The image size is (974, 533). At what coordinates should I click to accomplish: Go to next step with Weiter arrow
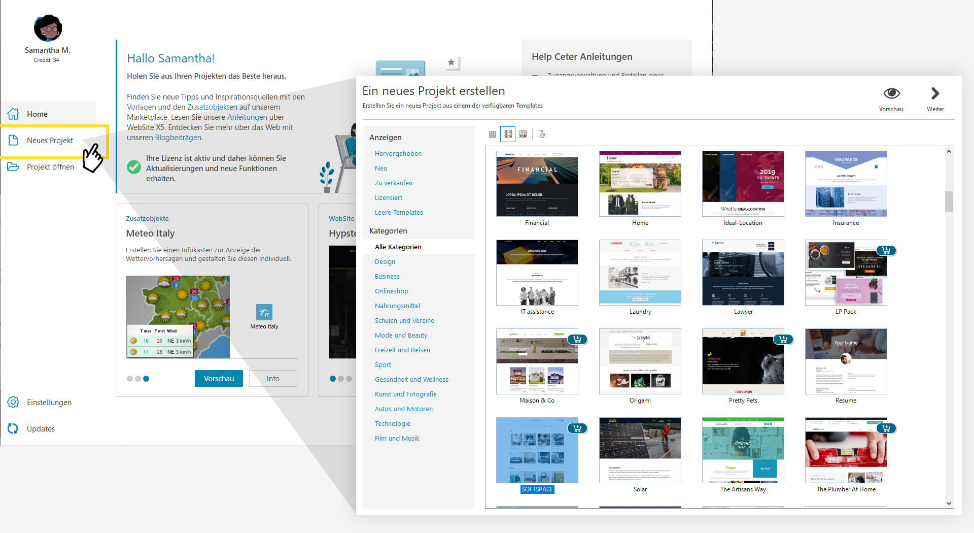935,94
